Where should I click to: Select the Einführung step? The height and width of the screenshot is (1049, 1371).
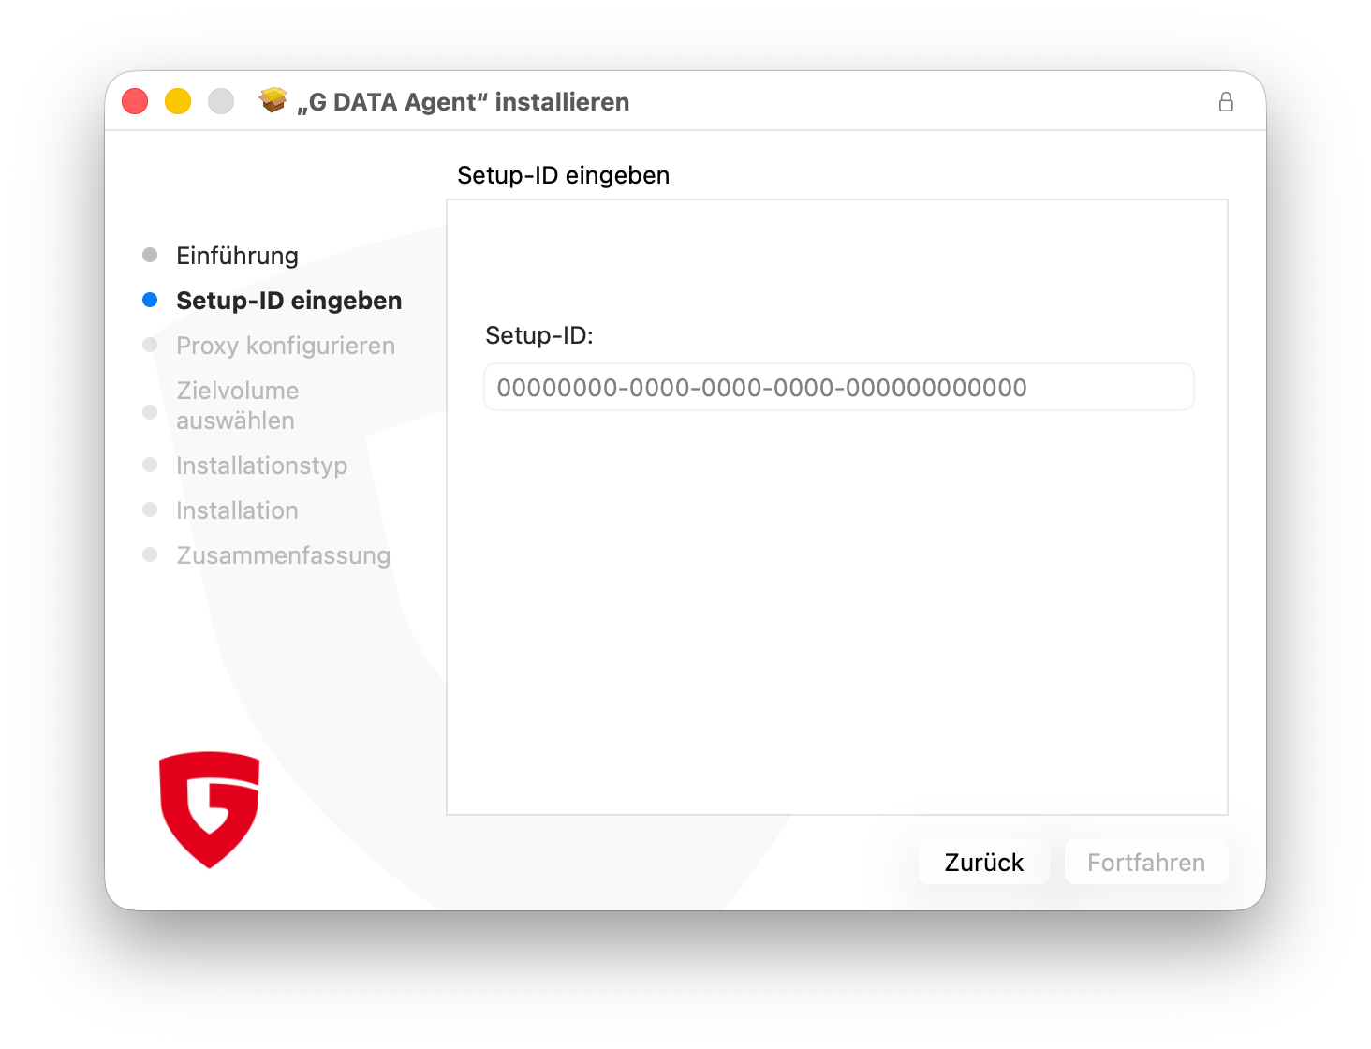pos(237,256)
